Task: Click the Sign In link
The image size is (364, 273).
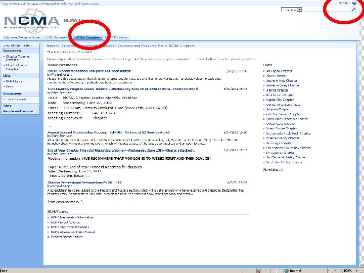Action: point(343,3)
